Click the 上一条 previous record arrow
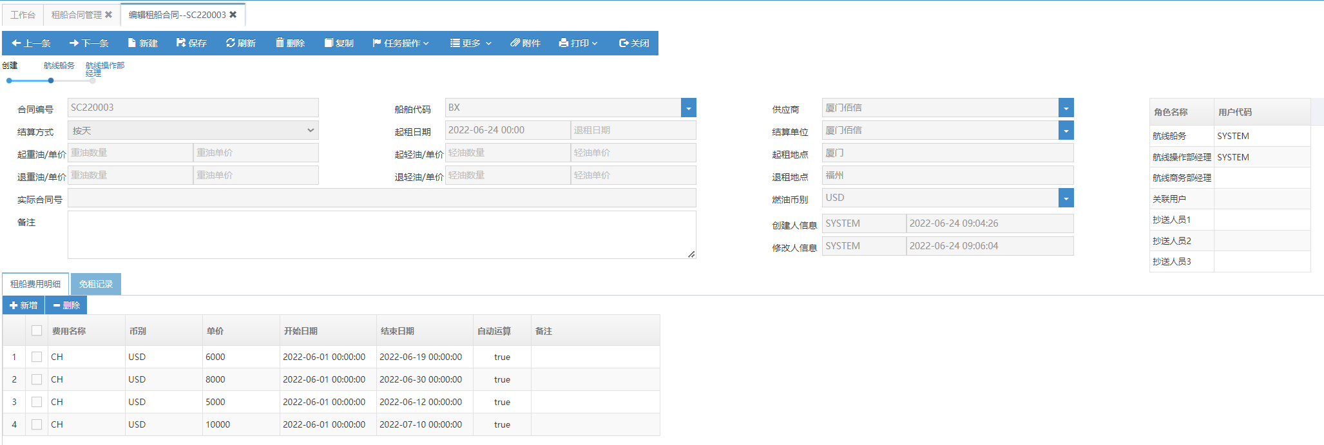The height and width of the screenshot is (445, 1324). [31, 43]
